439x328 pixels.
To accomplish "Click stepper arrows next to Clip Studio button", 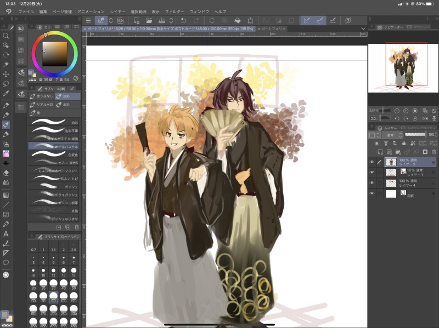I will pos(111,20).
